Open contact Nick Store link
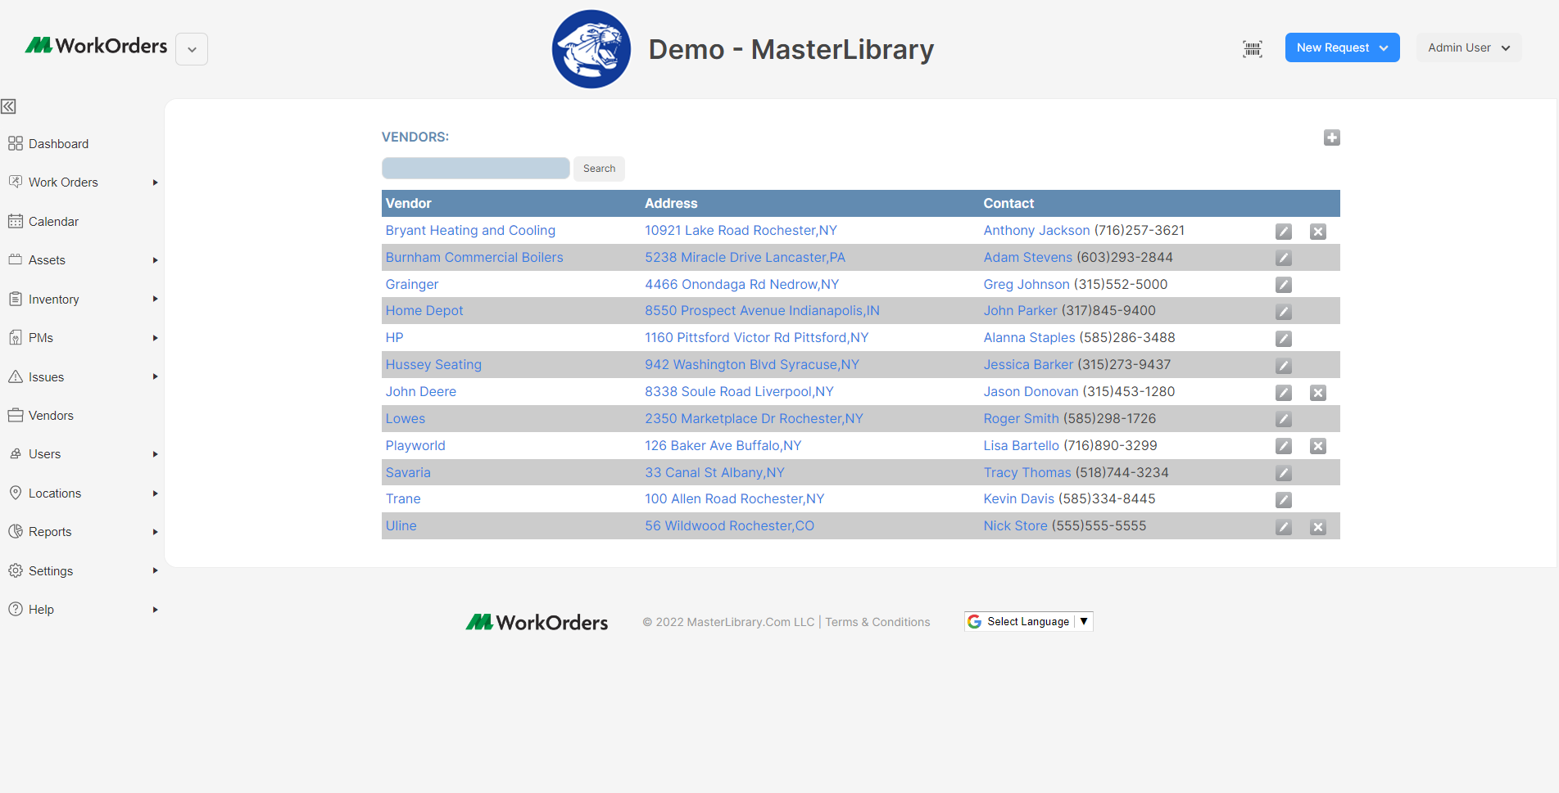Image resolution: width=1559 pixels, height=793 pixels. tap(1016, 526)
